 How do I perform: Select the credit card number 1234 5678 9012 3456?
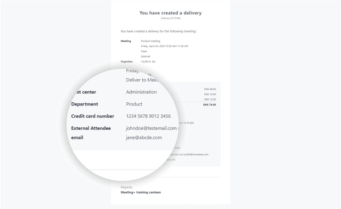148,116
